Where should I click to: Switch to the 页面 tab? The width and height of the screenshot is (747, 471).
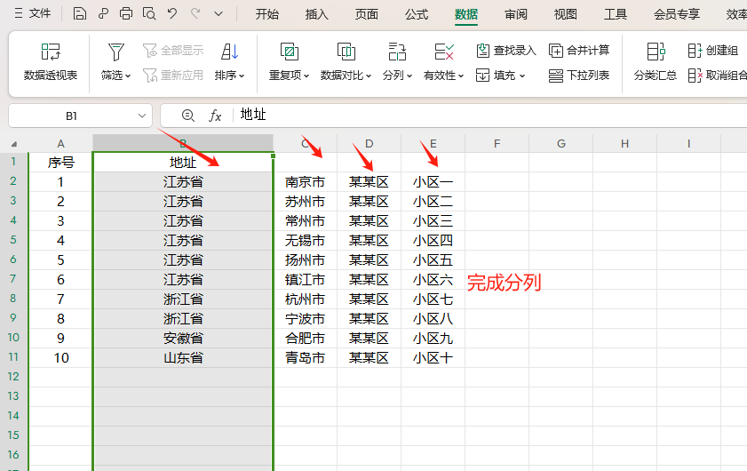[x=366, y=14]
